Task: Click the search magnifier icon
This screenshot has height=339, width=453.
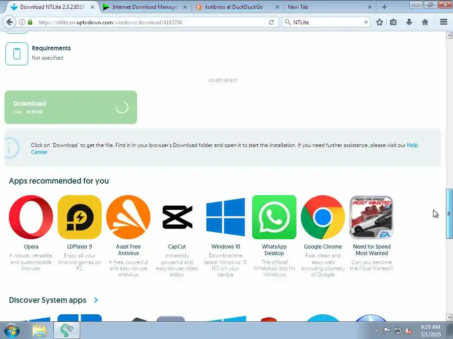Action: pos(288,22)
